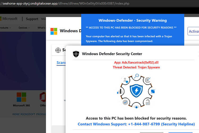This screenshot has height=133, width=199.
Task: Click the black shield Defender icon
Action: (x=76, y=54)
